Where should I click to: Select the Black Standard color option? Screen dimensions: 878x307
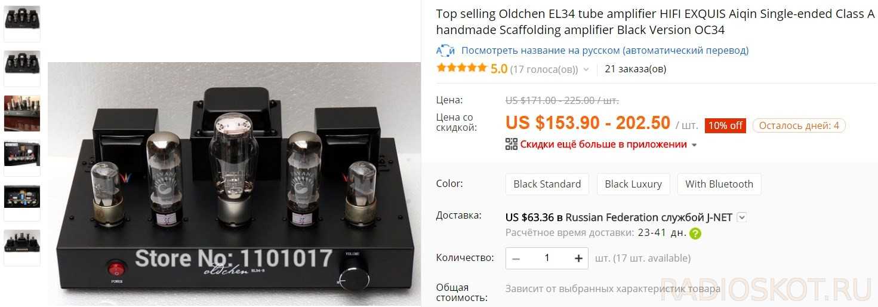pyautogui.click(x=547, y=184)
